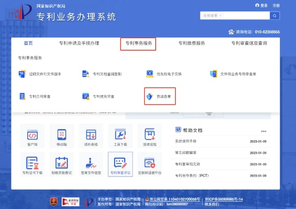Image resolution: width=296 pixels, height=209 pixels.
Task: Open the 专利审查信息查询 menu
Action: 249,43
